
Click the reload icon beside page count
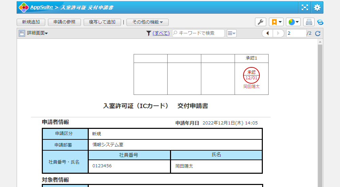pyautogui.click(x=318, y=33)
